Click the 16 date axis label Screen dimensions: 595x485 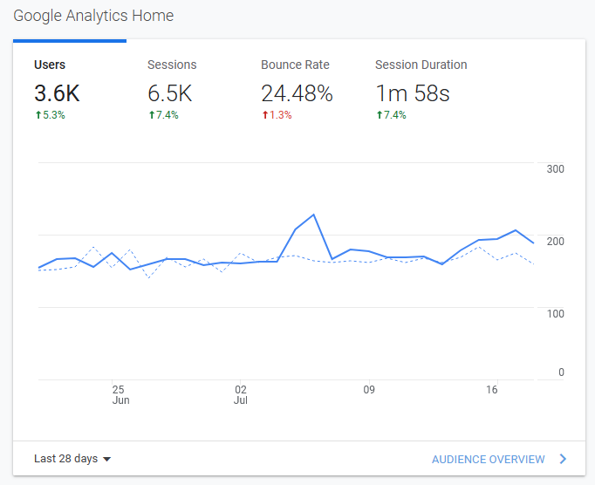click(492, 390)
